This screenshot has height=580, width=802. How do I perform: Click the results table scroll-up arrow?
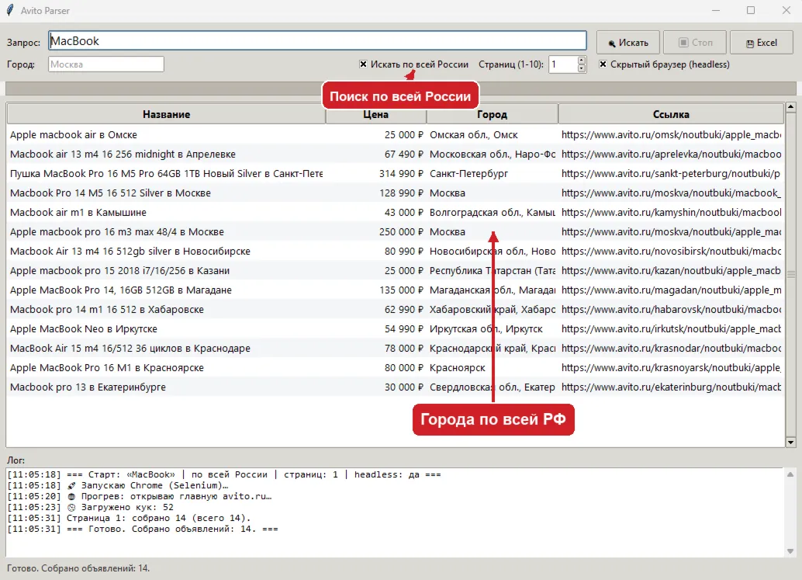click(x=790, y=107)
